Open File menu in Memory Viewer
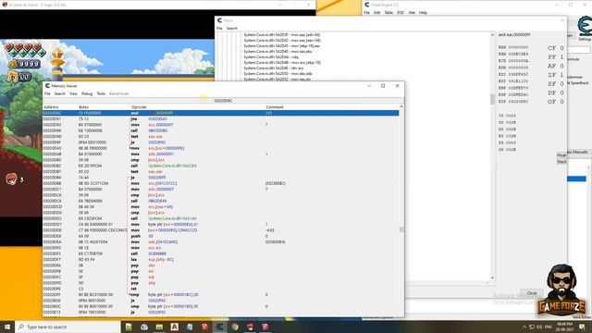Viewport: 592px width, 333px height. pos(47,93)
